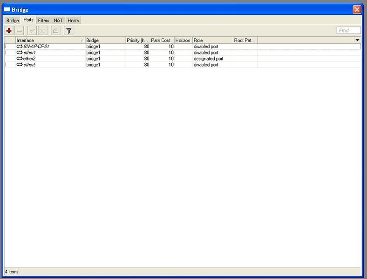Click the disable X toolbar button
Image resolution: width=367 pixels, height=279 pixels.
point(42,31)
